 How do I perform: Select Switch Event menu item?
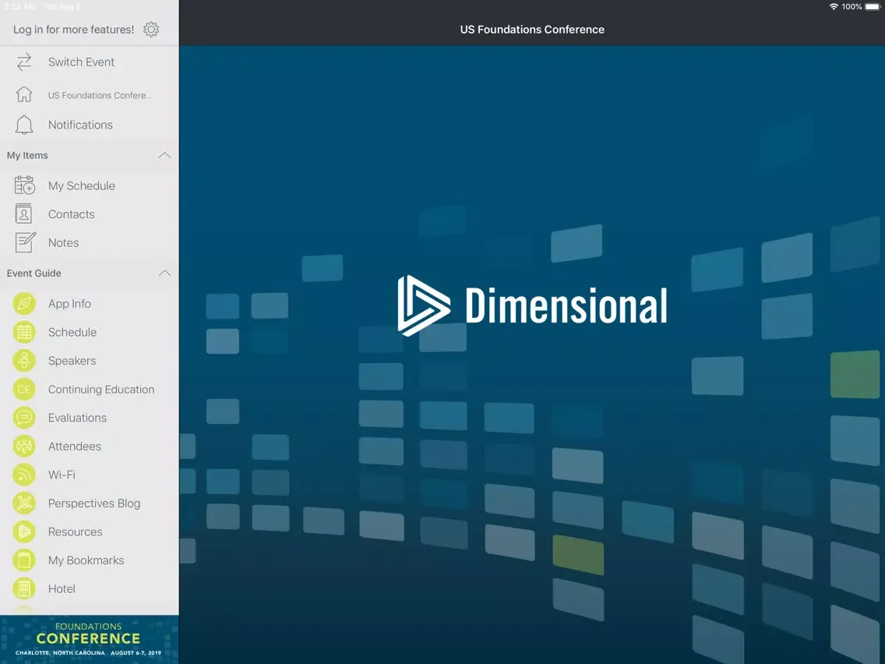(89, 62)
